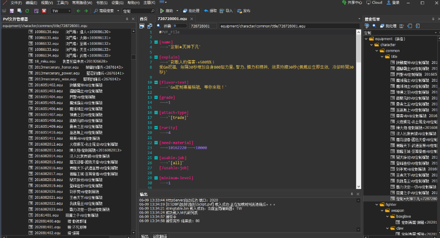Click the 高级搜索 advanced search button

(x=104, y=11)
